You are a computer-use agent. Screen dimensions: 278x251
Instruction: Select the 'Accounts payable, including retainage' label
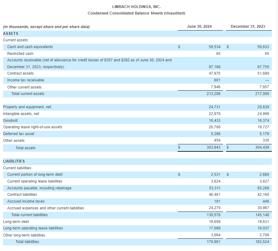[39, 188]
